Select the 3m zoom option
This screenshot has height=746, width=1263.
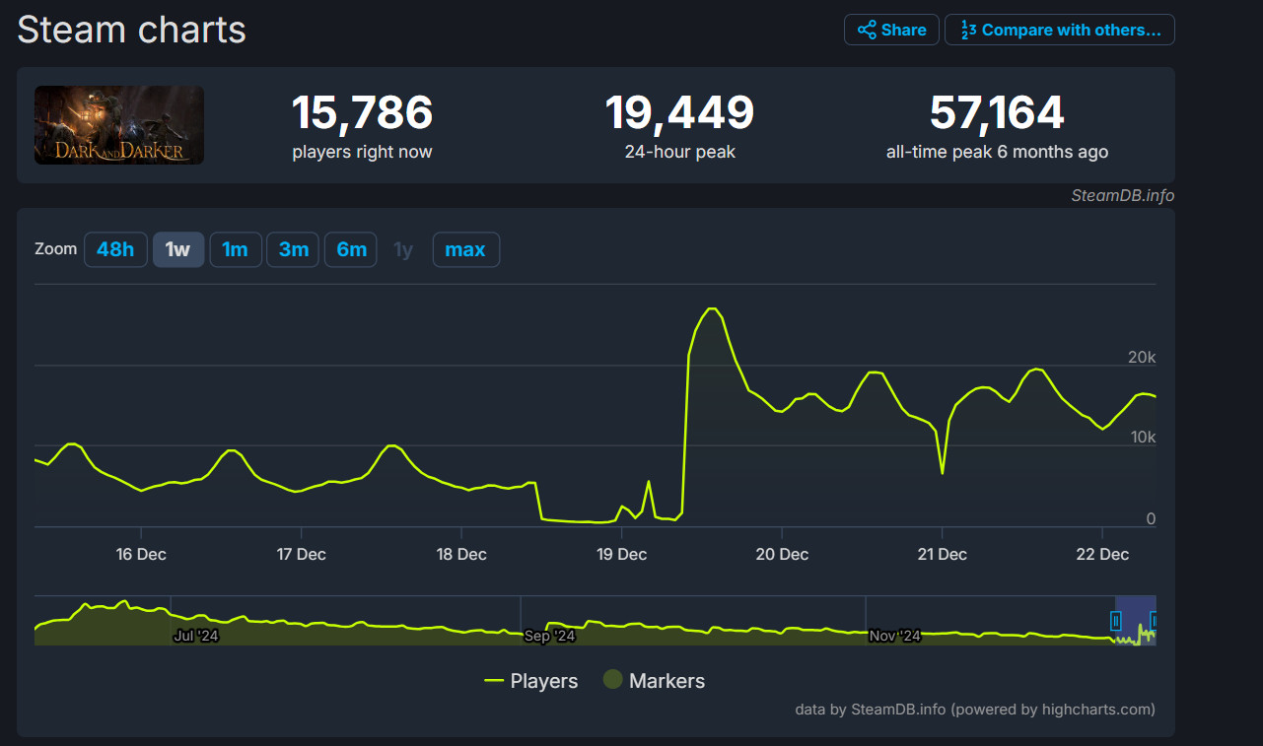click(293, 249)
